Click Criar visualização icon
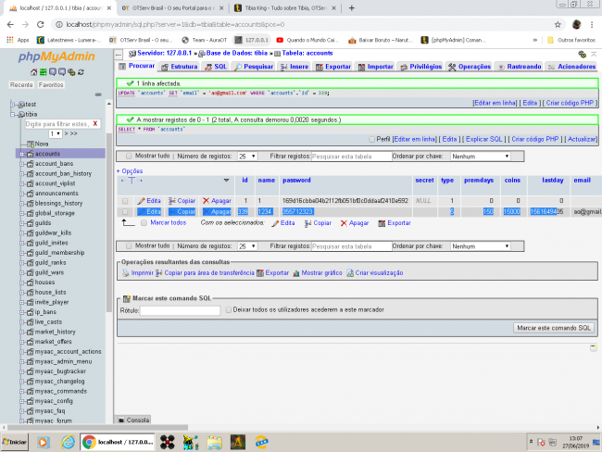 350,273
